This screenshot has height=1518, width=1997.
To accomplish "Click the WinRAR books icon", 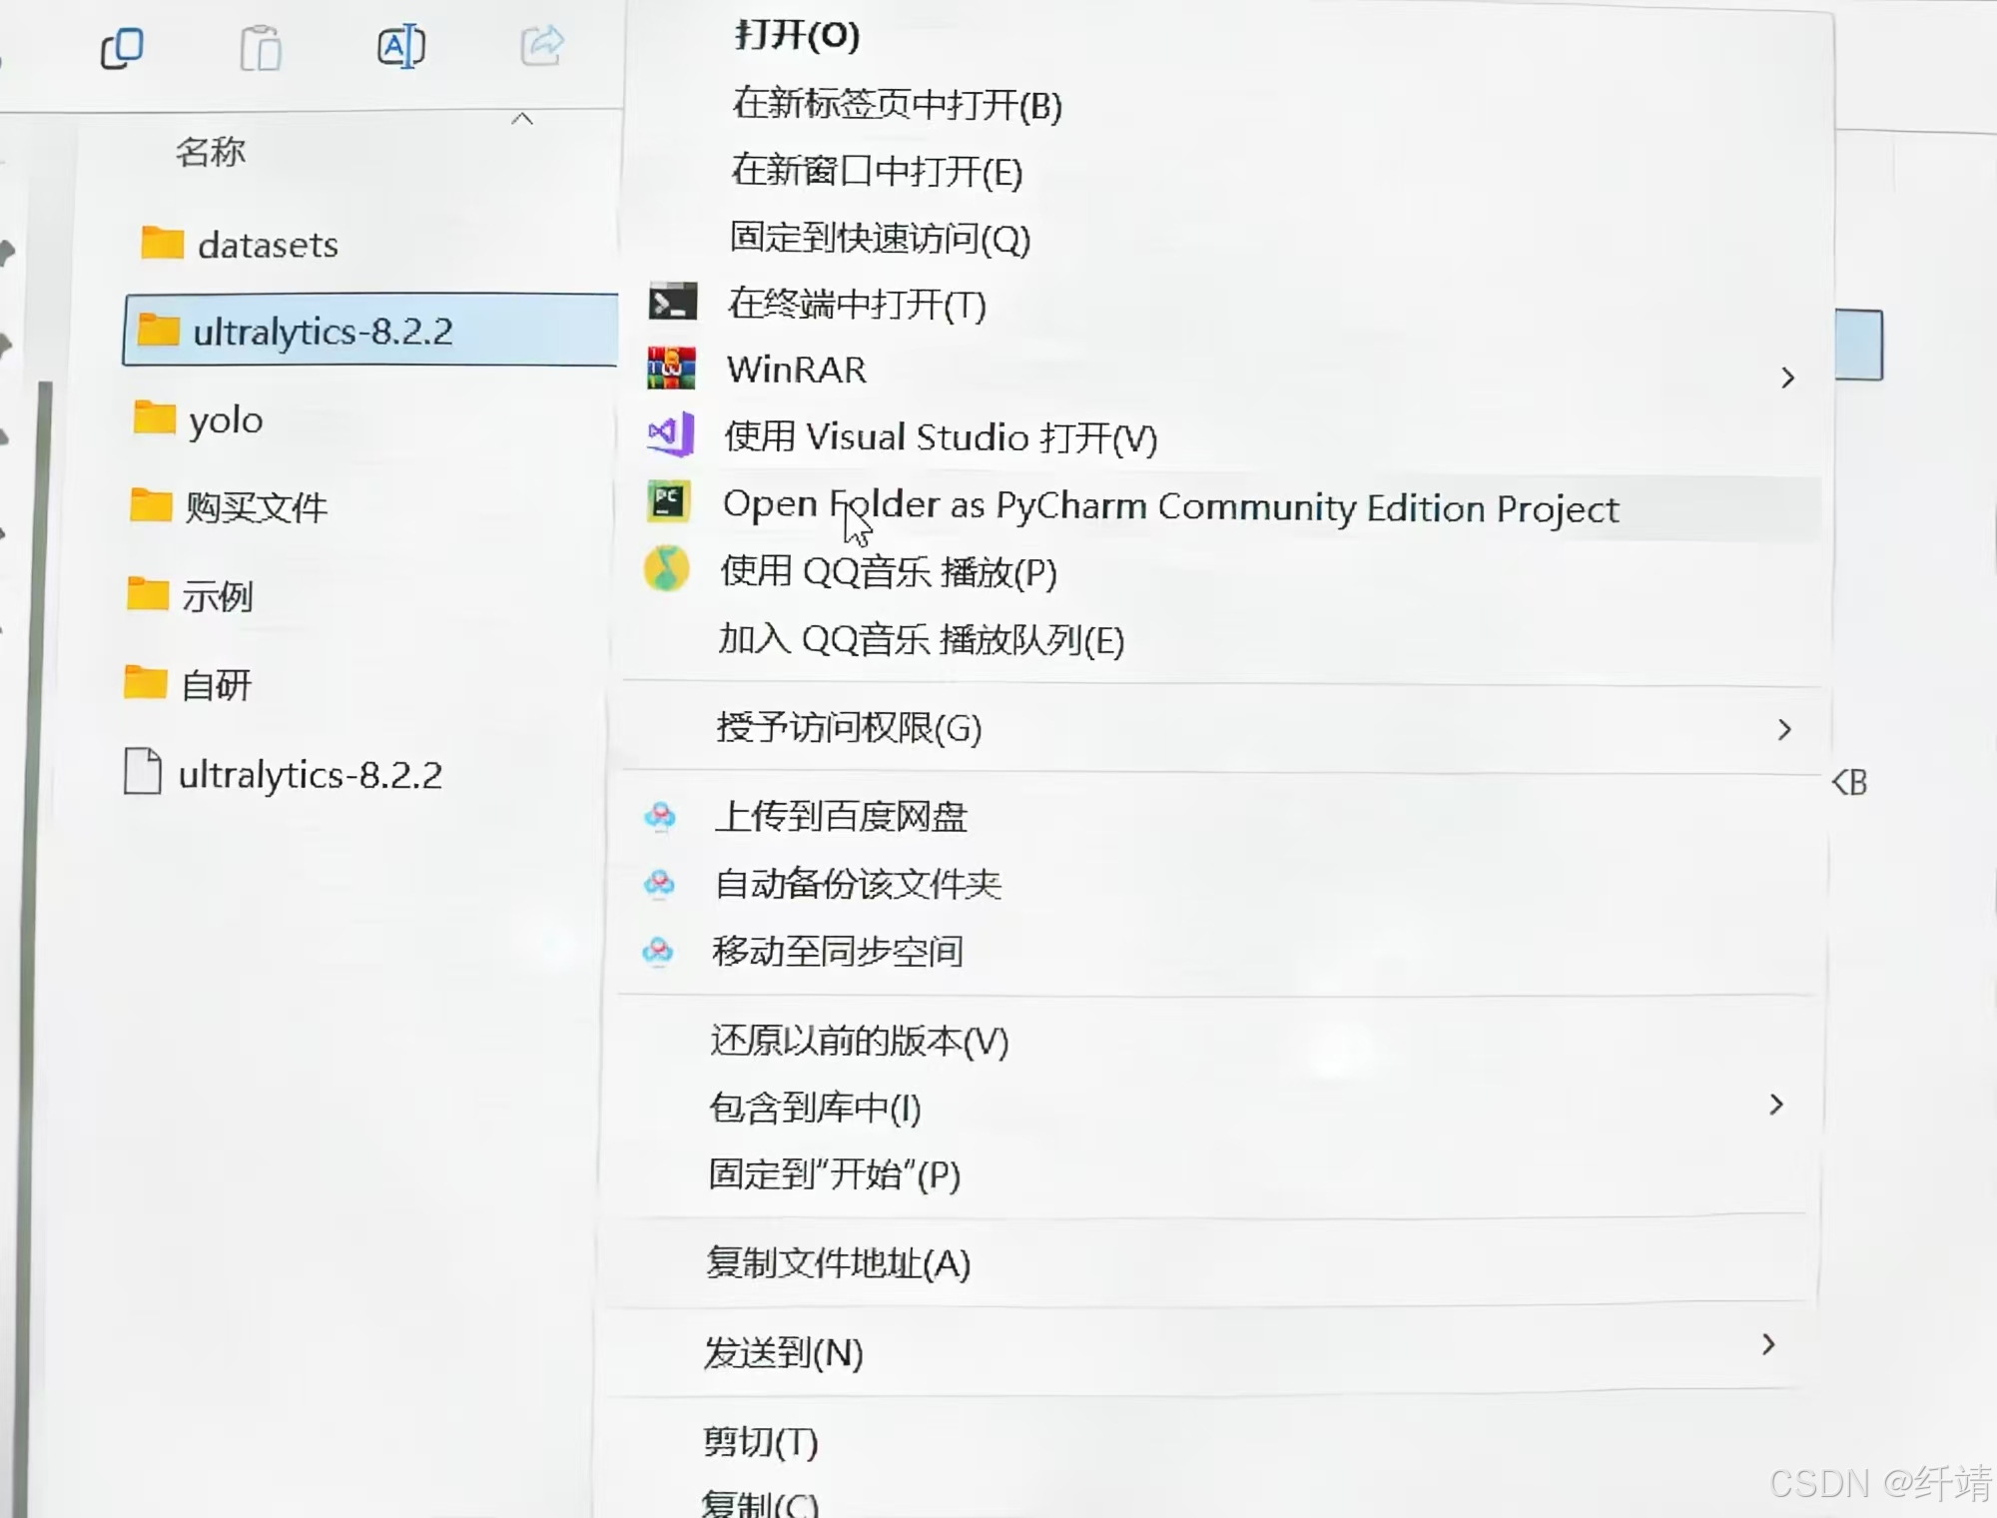I will pos(671,369).
